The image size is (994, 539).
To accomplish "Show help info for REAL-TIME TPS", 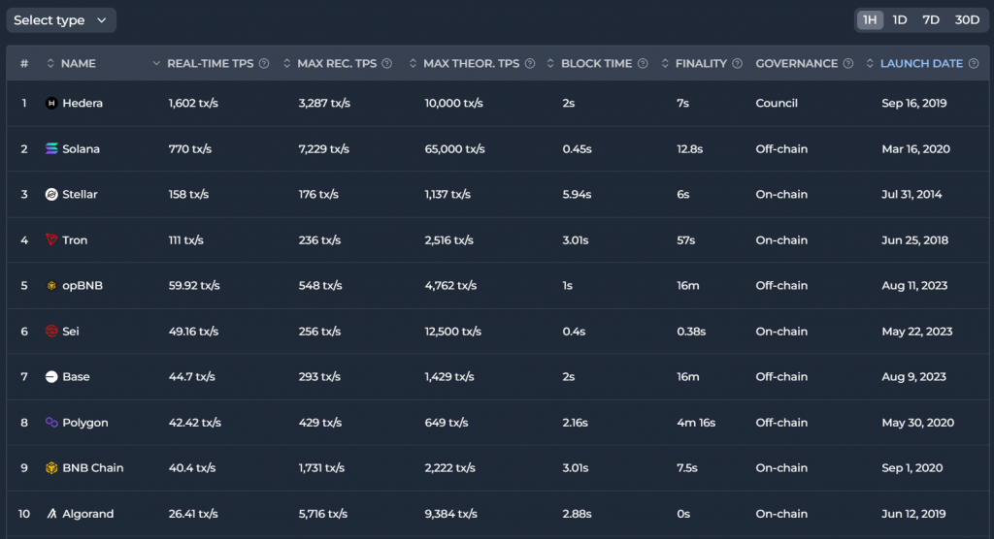I will [x=264, y=63].
